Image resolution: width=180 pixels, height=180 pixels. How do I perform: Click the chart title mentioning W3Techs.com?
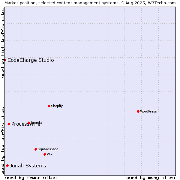(90, 3)
